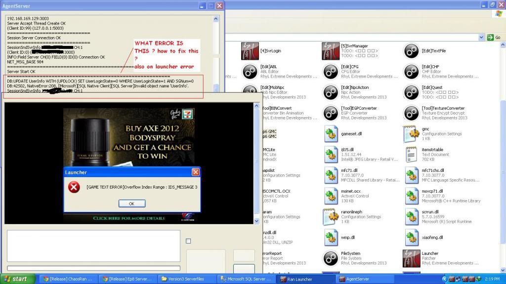Toggle the checkbox in the Ran Launcher
This screenshot has height=284, width=506.
188,241
